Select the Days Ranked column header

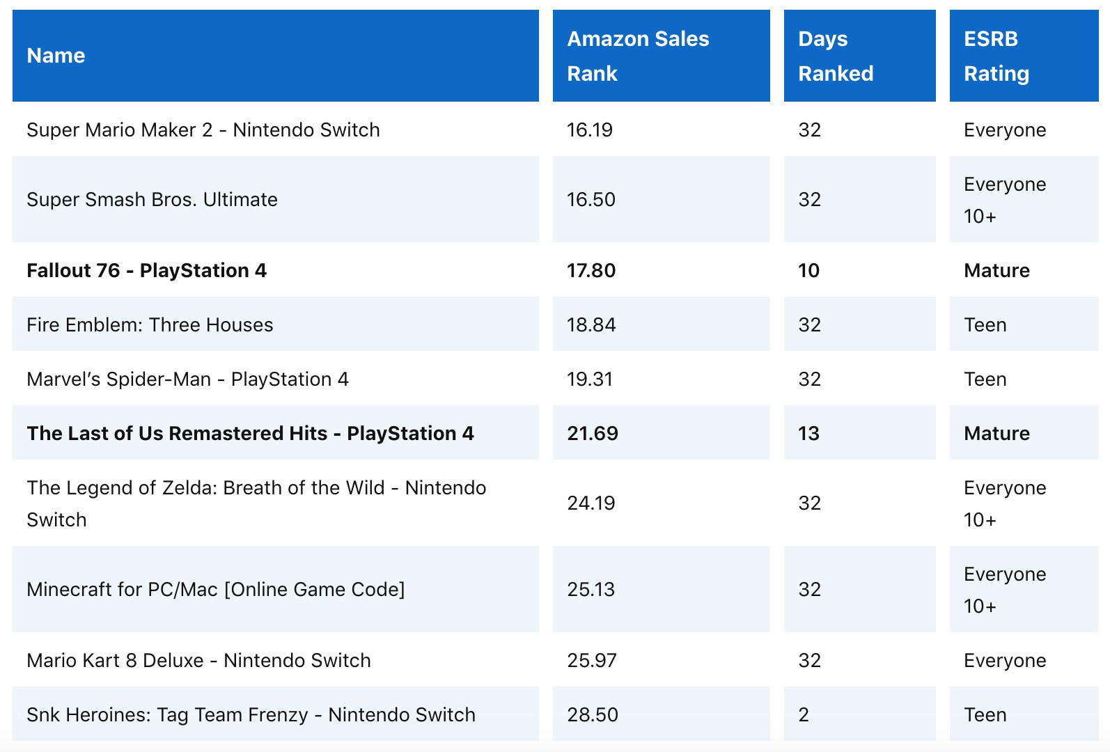click(836, 56)
